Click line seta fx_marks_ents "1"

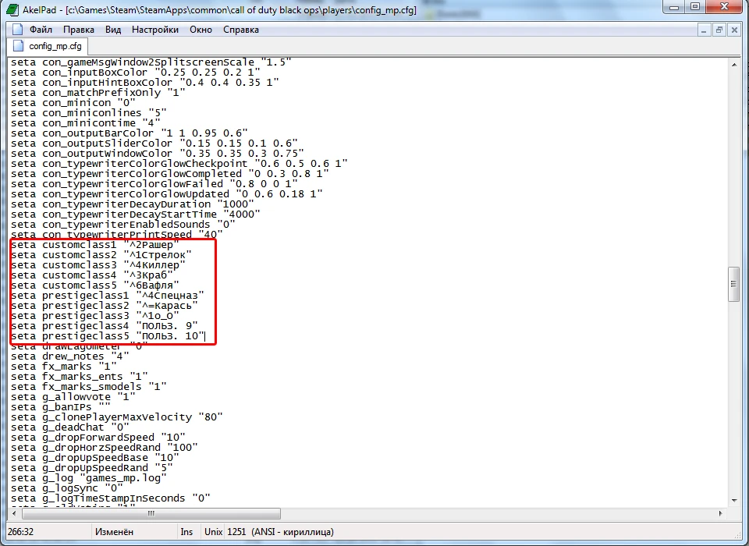(80, 377)
